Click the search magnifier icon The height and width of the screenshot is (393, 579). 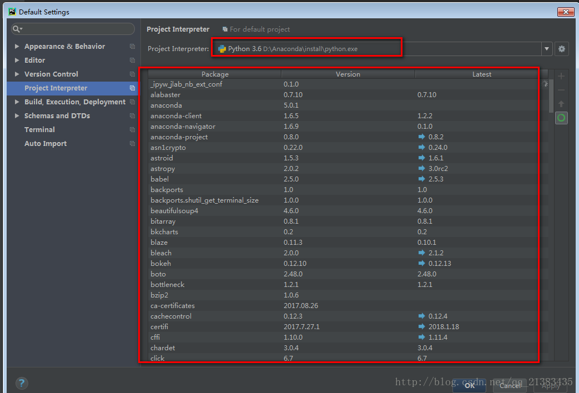17,29
